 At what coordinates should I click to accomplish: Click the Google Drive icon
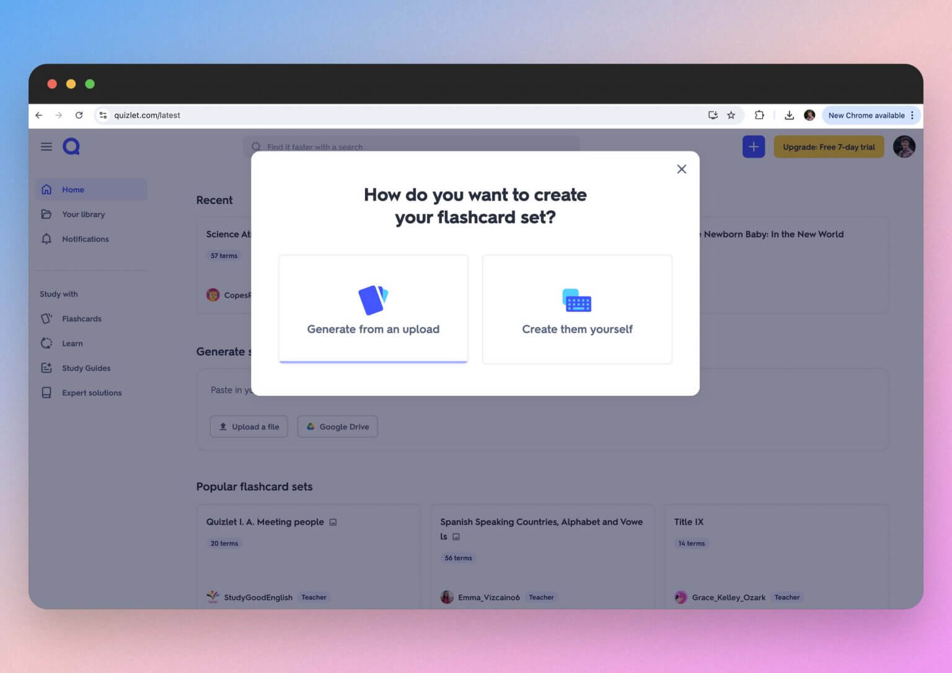point(311,426)
